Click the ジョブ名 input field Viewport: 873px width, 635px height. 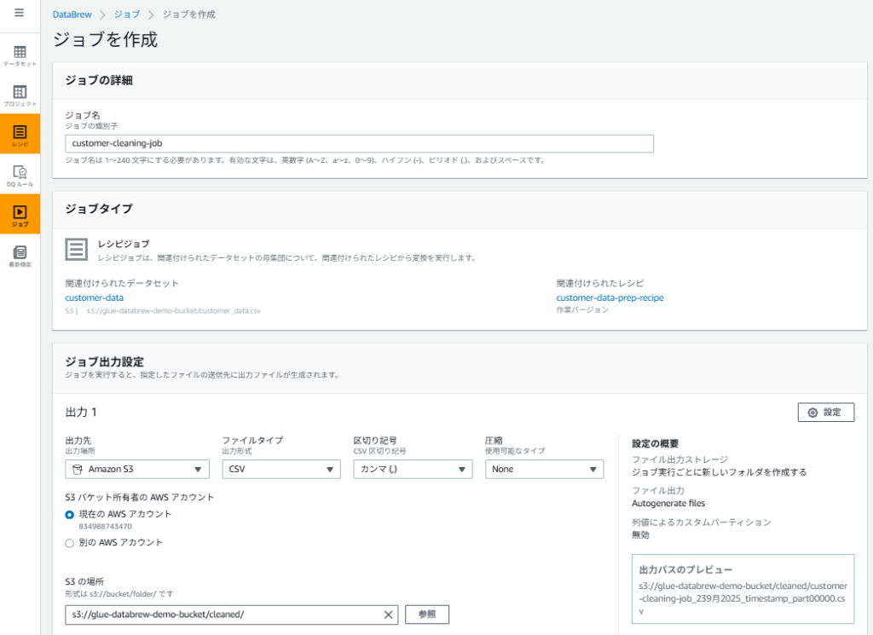[x=359, y=144]
